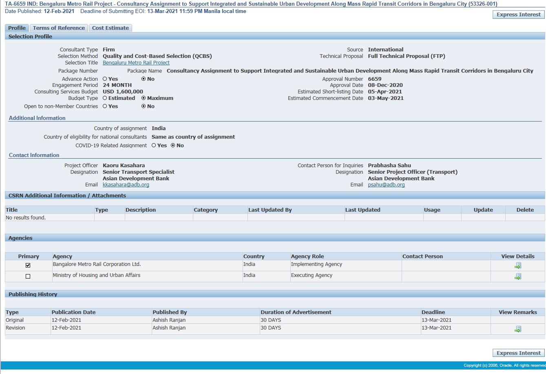Toggle primary checkbox for Ministry of Housing
Viewport: 546px width, 374px height.
tap(28, 276)
